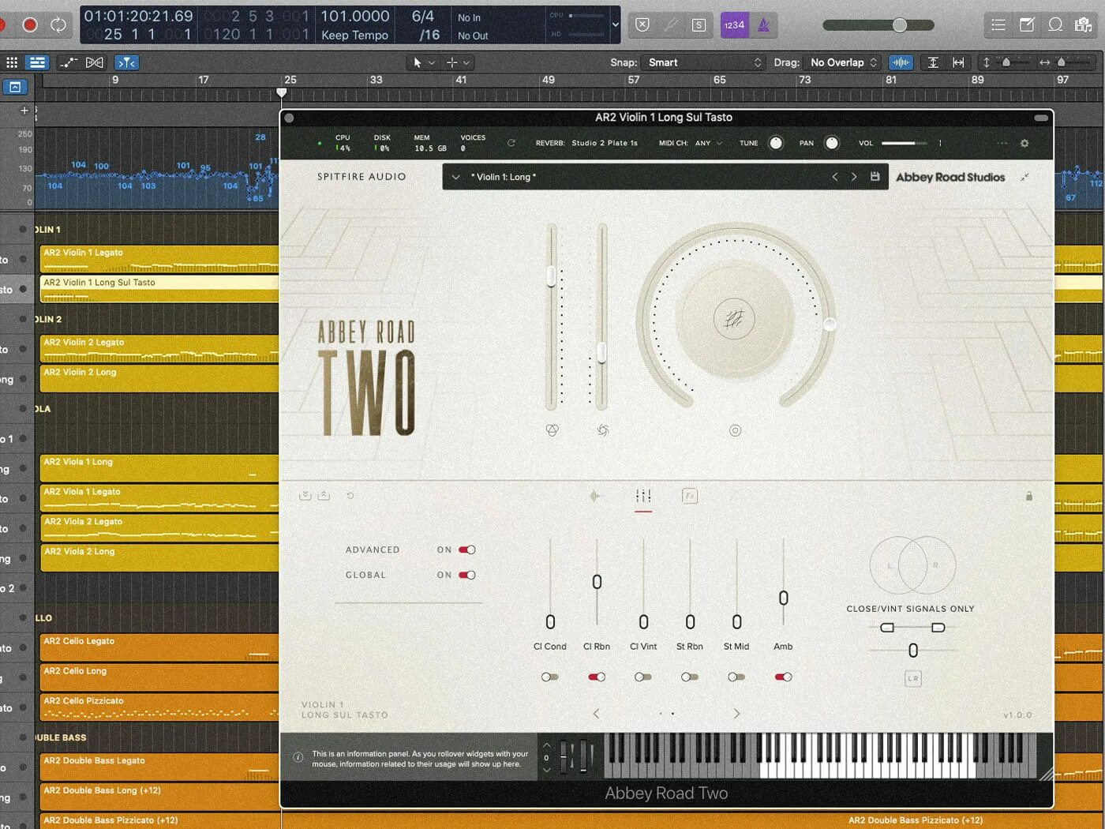Open the pointer left-click tool menu
Image resolution: width=1105 pixels, height=829 pixels.
tap(424, 62)
